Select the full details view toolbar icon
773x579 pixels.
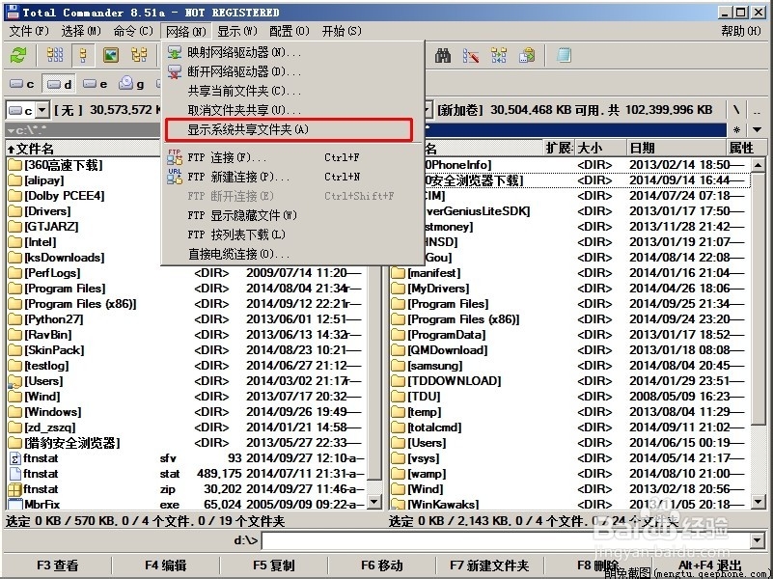(83, 55)
